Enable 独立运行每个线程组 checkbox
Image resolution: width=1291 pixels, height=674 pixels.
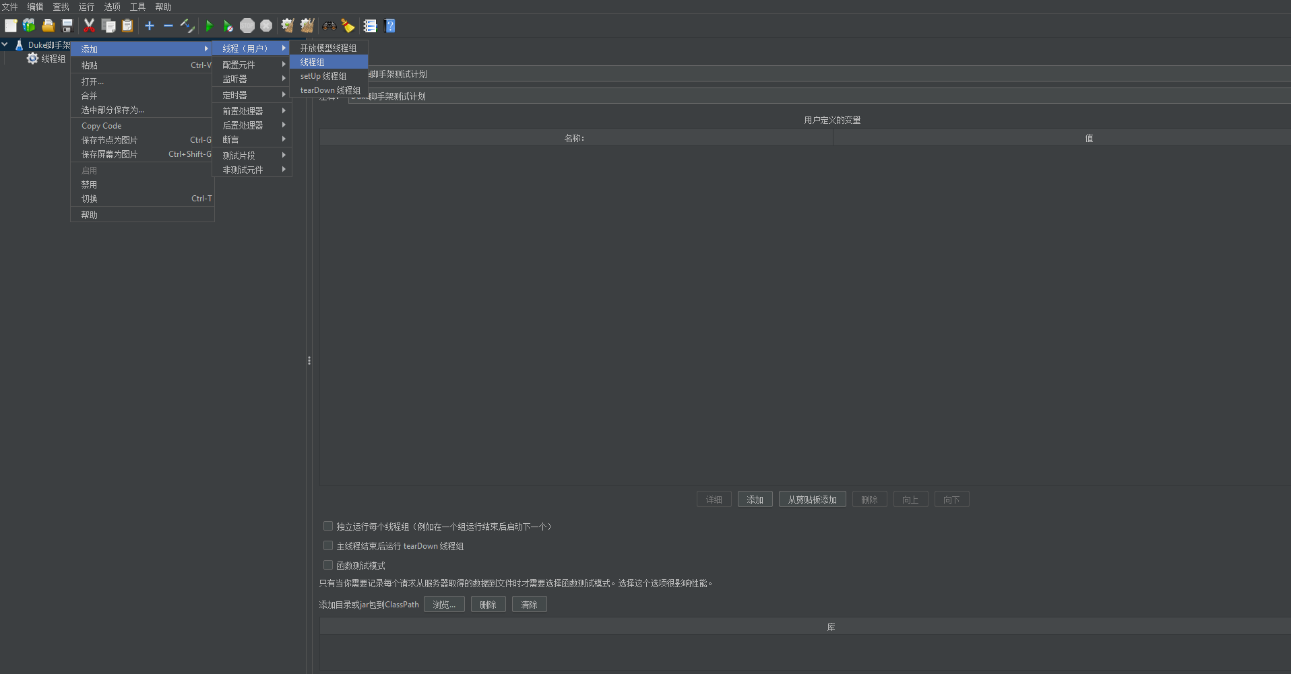[328, 526]
